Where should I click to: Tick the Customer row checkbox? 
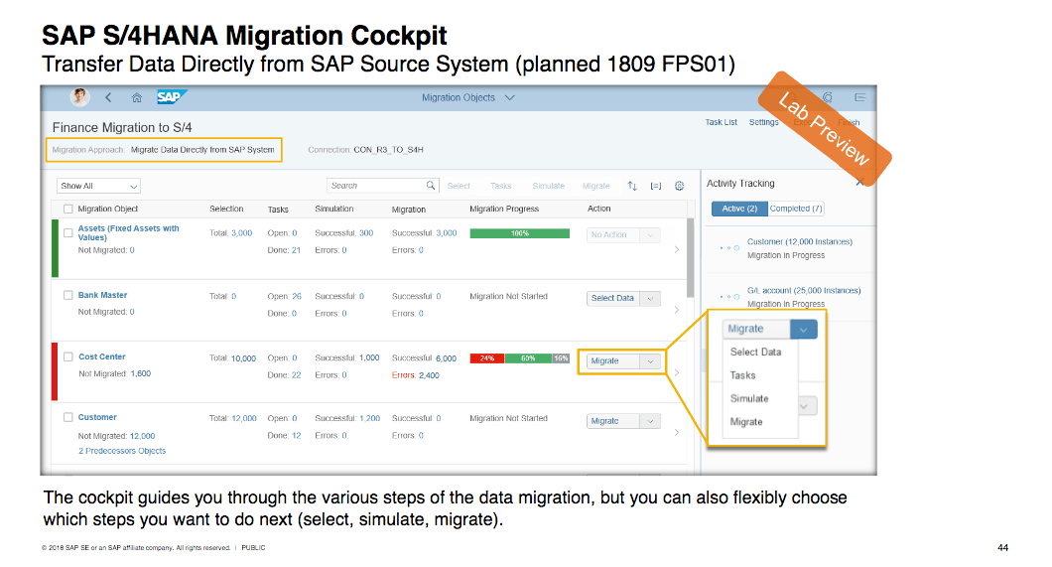click(67, 417)
